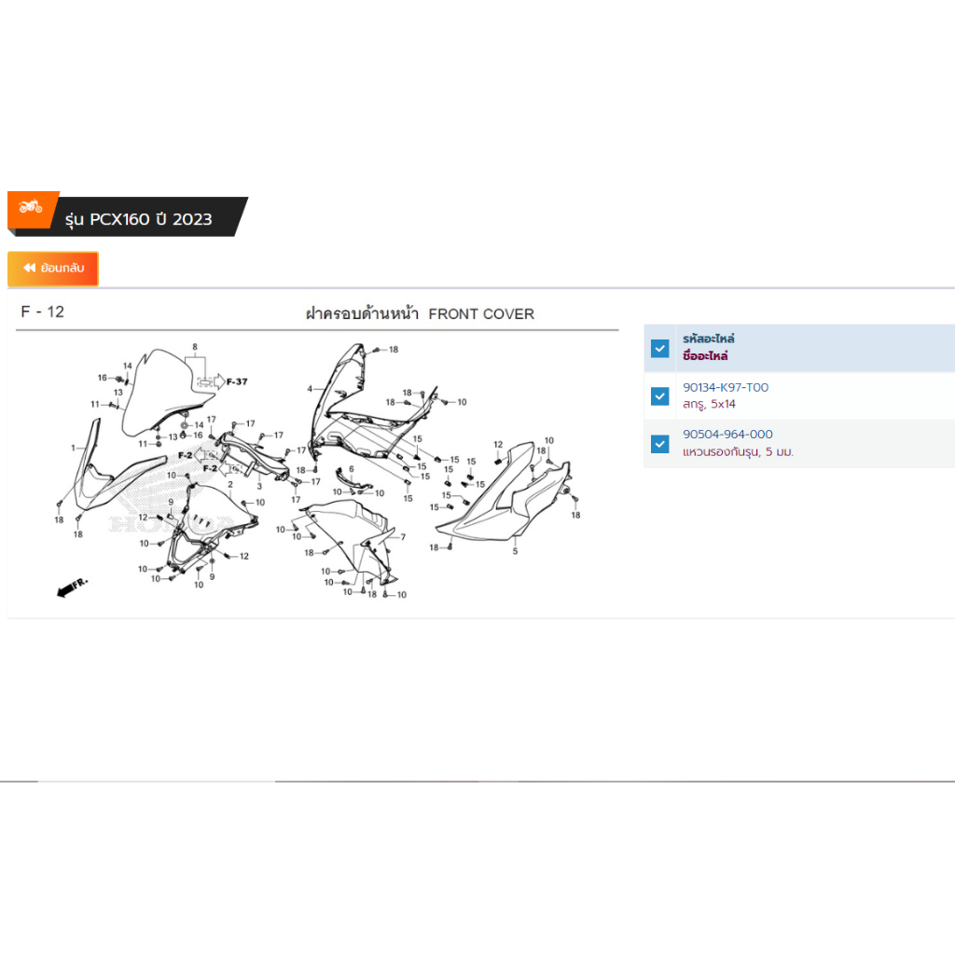Go back with the ย้อนกลับ button
The height and width of the screenshot is (955, 955).
point(53,269)
